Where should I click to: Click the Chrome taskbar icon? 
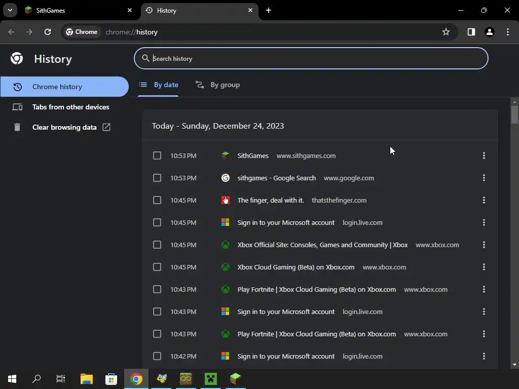pos(136,379)
